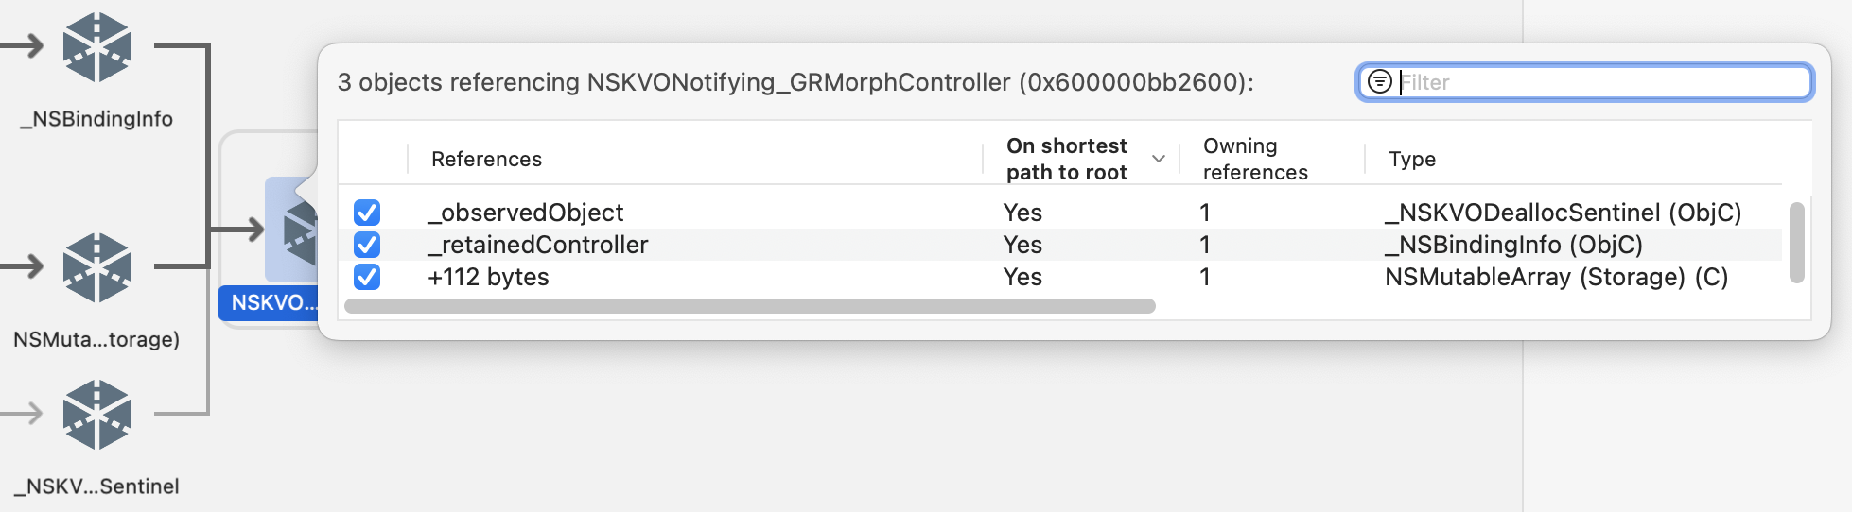1852x512 pixels.
Task: Click the _NSBindingInfo node label
Action: pos(97,119)
